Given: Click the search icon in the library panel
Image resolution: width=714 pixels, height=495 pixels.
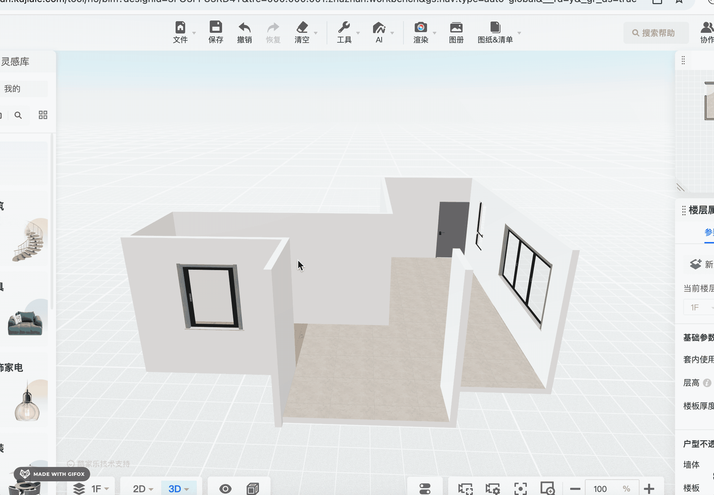Looking at the screenshot, I should pos(18,115).
